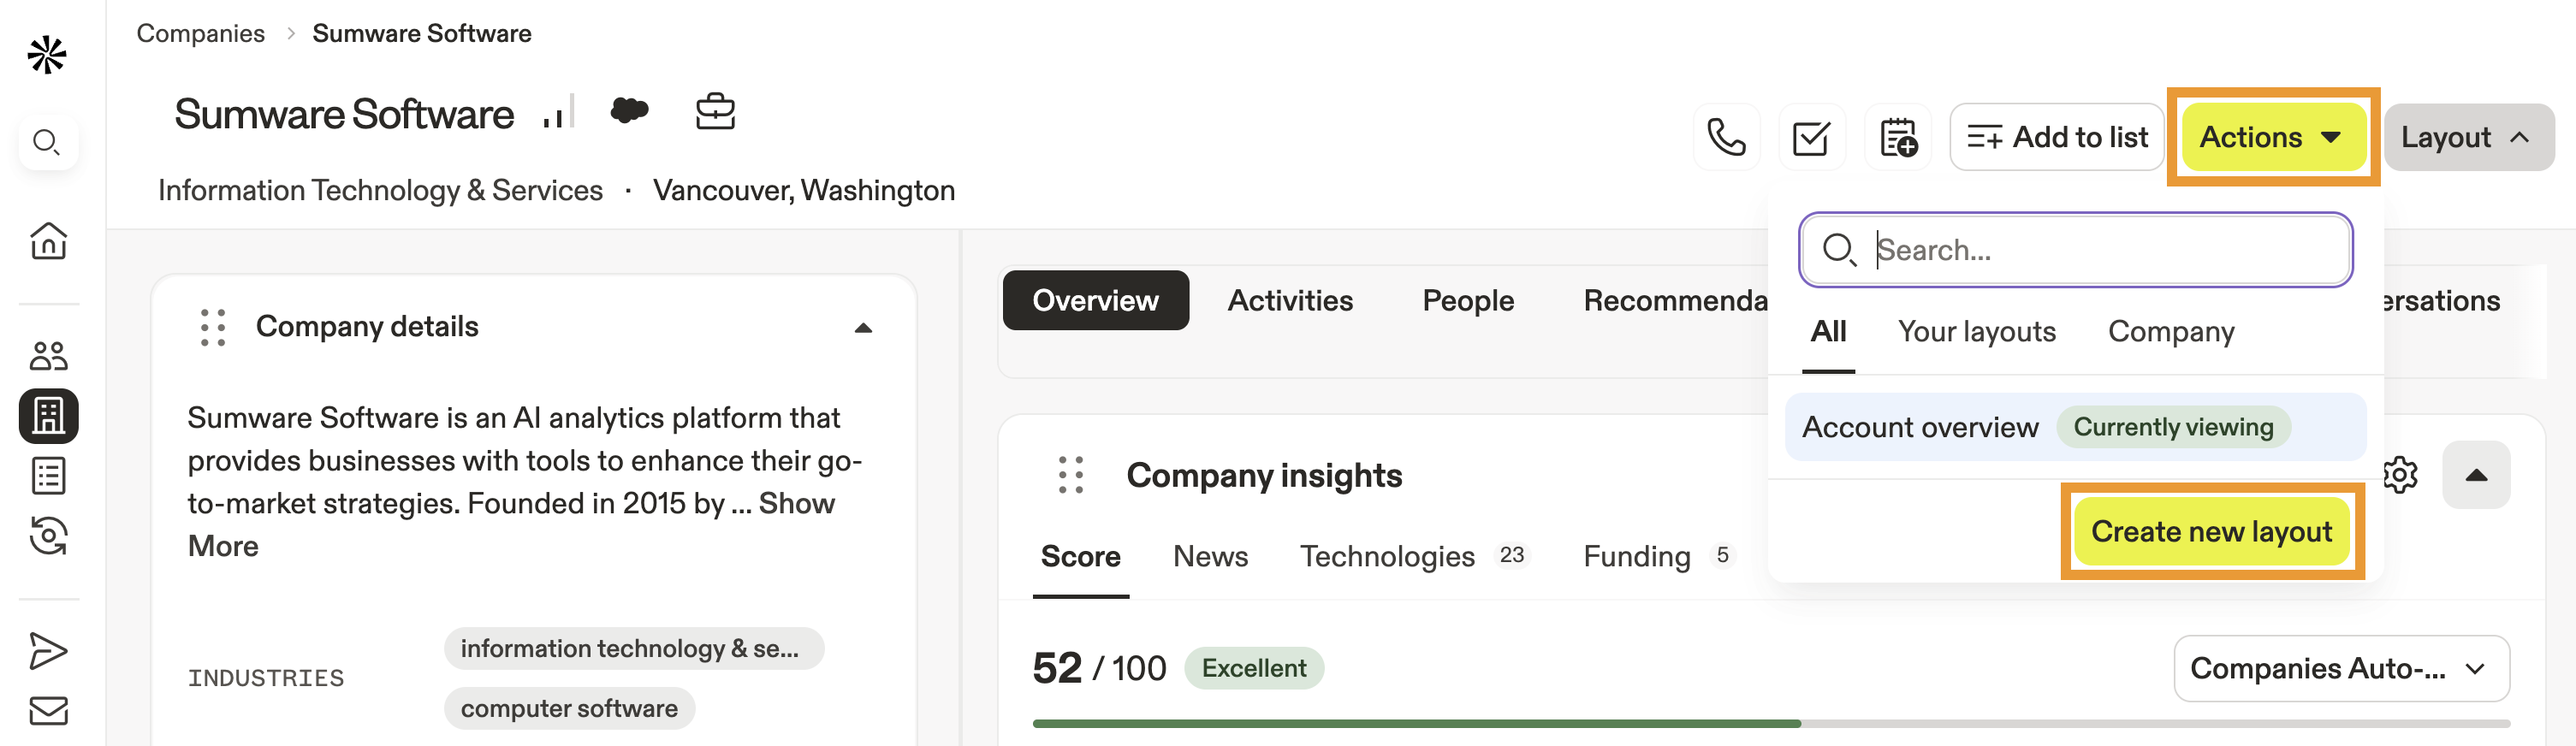Open the Actions dropdown

pyautogui.click(x=2271, y=137)
